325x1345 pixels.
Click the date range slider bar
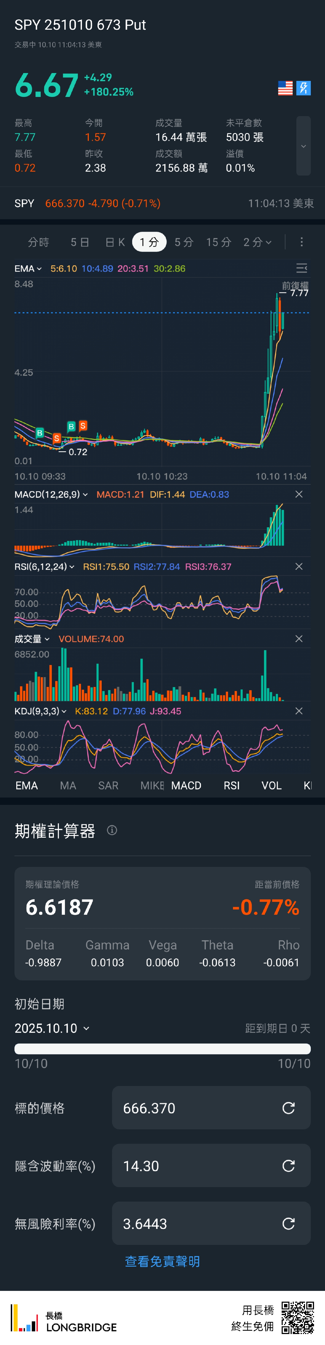(162, 1049)
